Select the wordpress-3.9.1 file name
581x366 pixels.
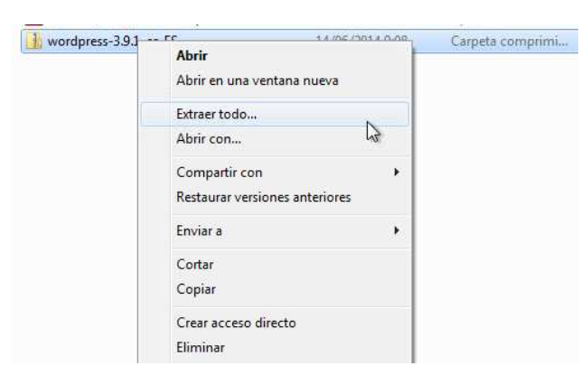coord(93,42)
